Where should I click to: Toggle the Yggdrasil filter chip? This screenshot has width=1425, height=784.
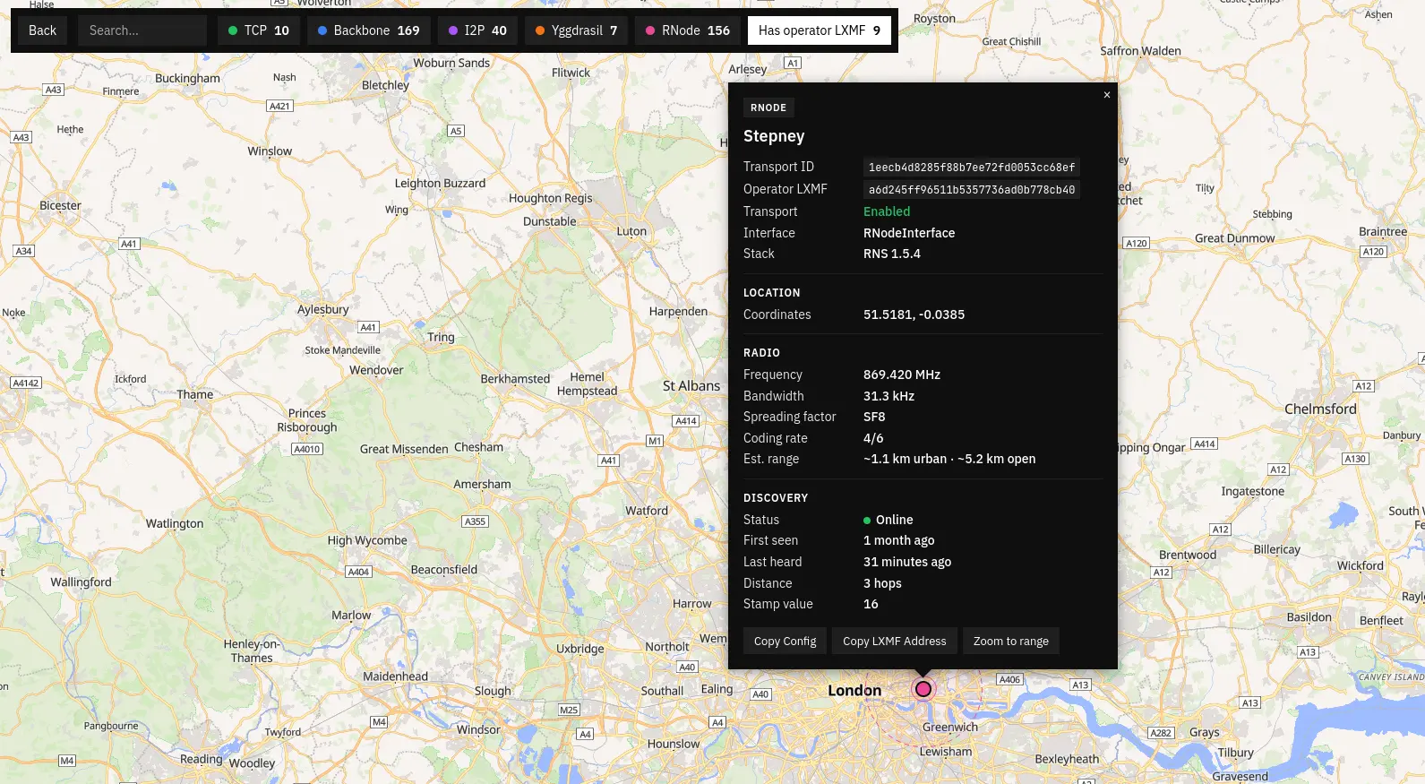[576, 30]
